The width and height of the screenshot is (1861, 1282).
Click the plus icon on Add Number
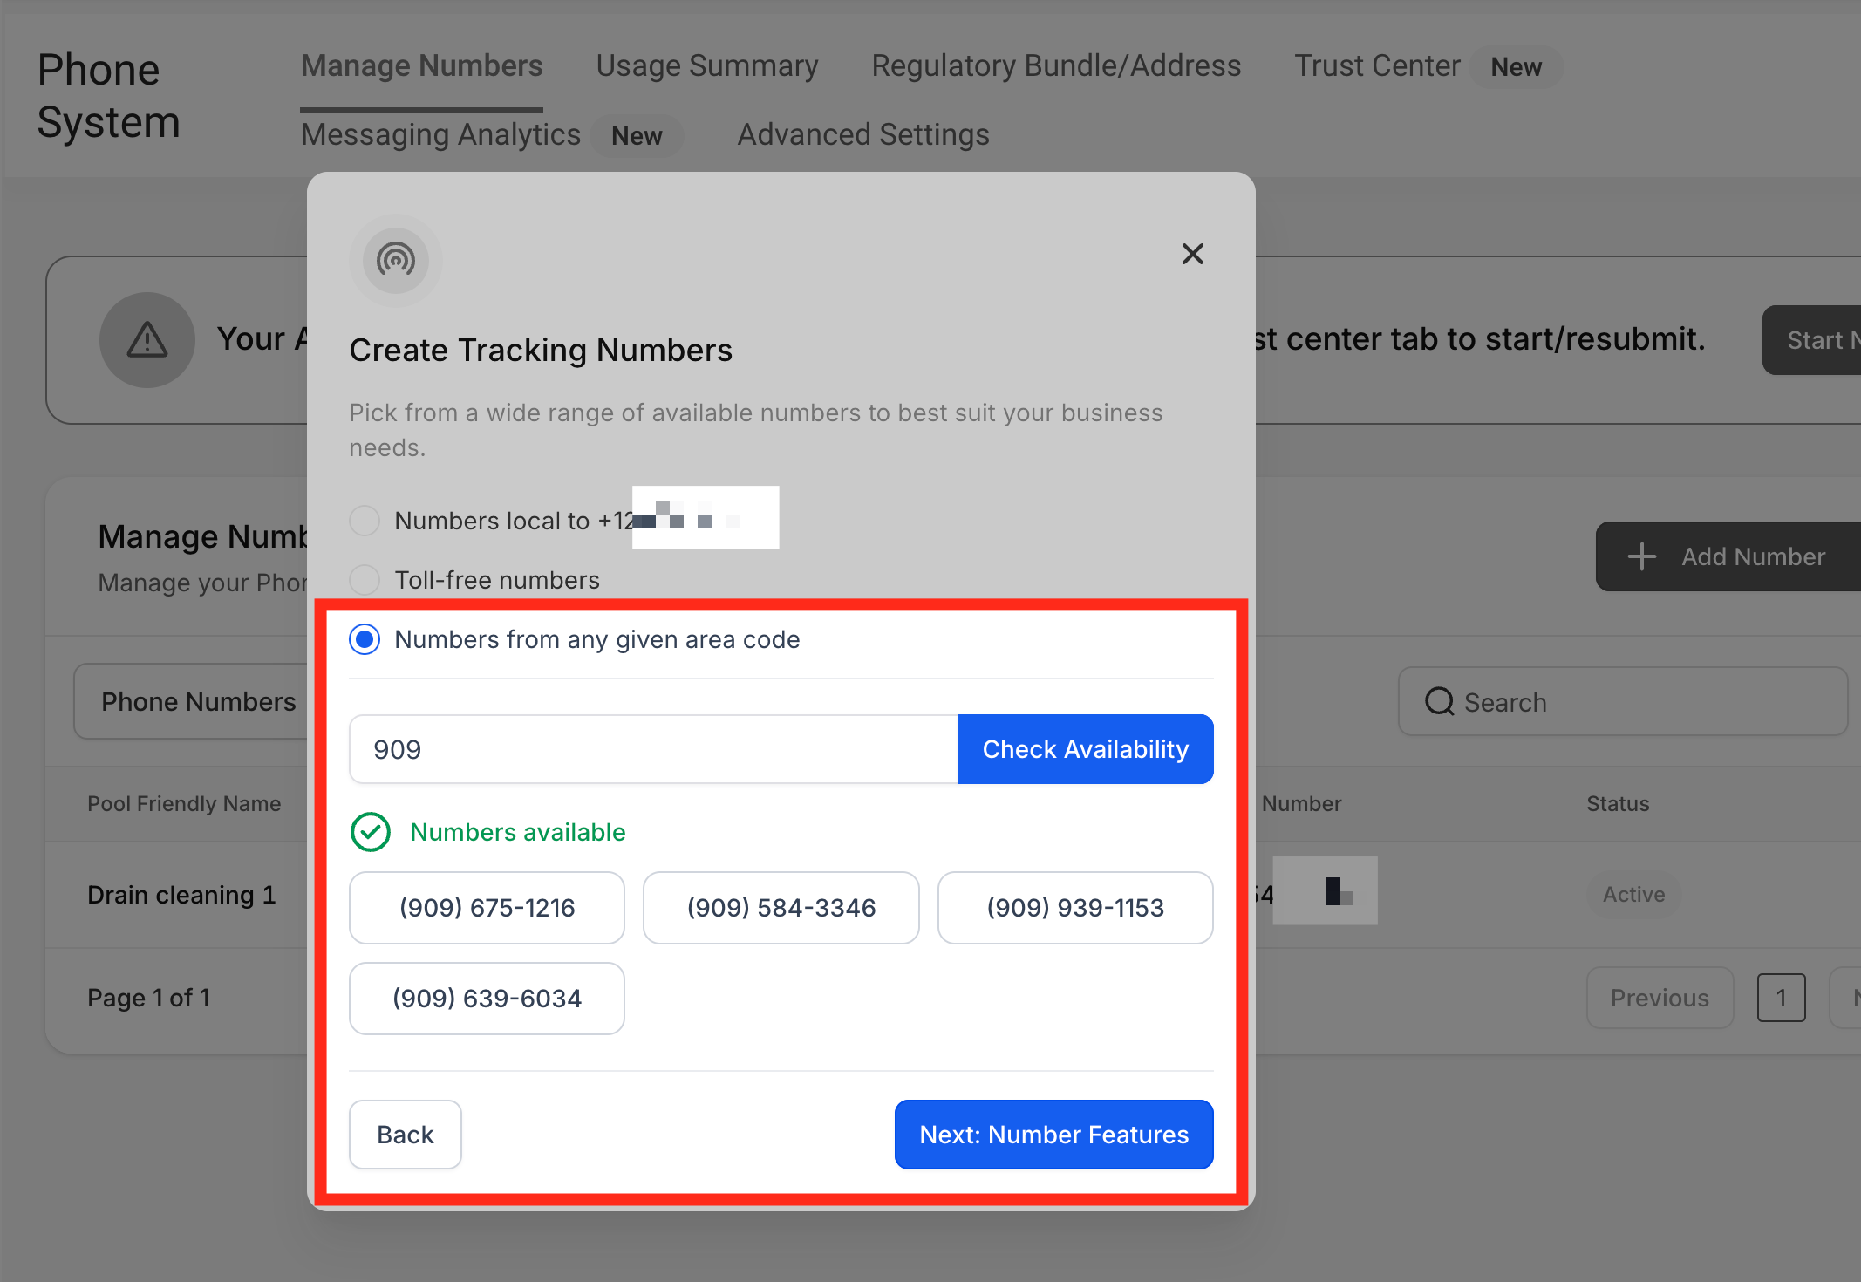point(1643,556)
